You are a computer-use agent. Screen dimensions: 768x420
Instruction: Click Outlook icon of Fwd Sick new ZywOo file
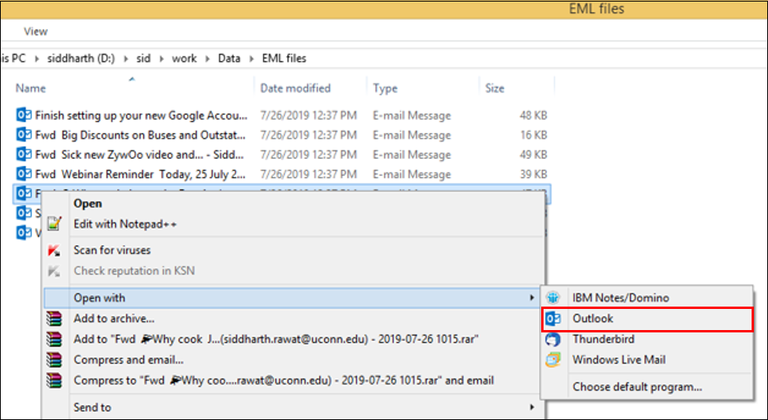pyautogui.click(x=23, y=154)
